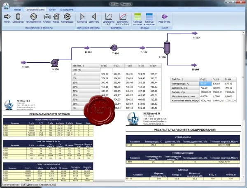247x188 pixels.
Task: Add a Делитель splitter element
Action: [x=94, y=18]
